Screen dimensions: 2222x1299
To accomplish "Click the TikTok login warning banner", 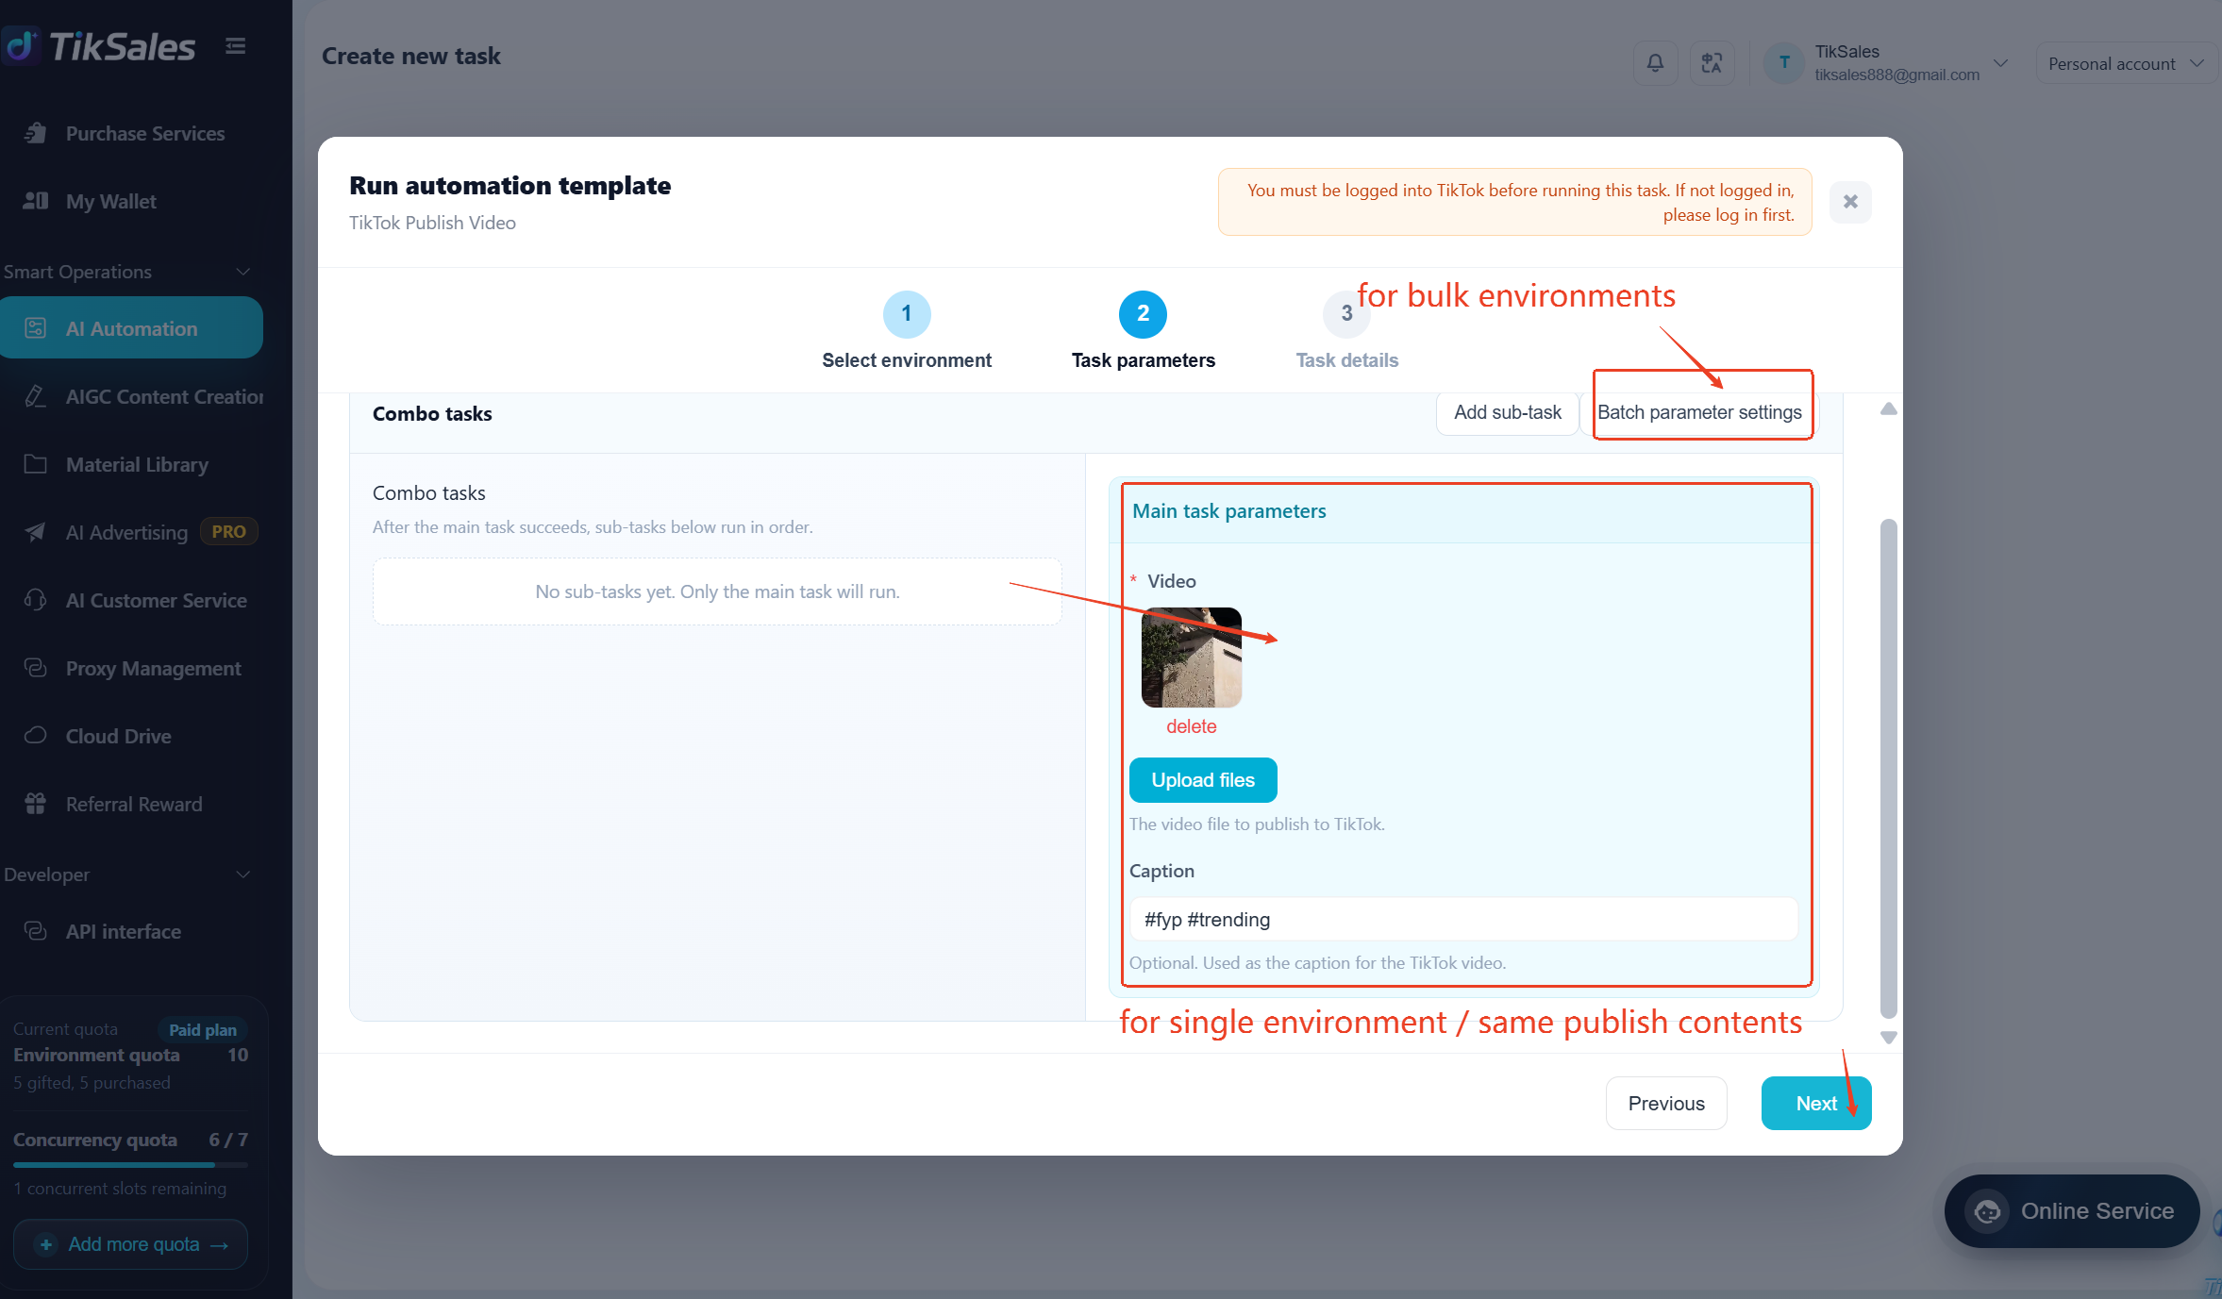I will (x=1514, y=202).
